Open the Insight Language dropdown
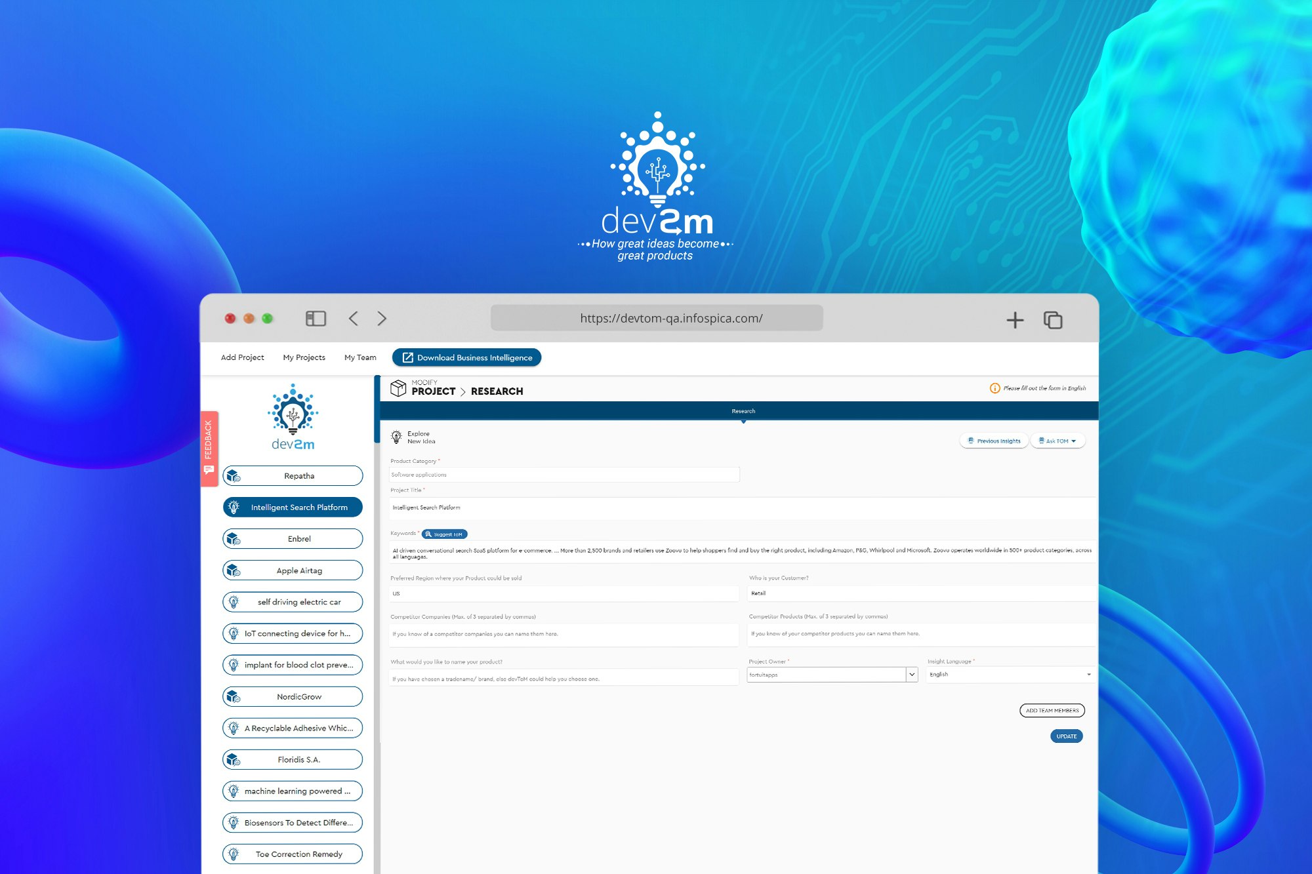The width and height of the screenshot is (1312, 874). click(x=1010, y=674)
